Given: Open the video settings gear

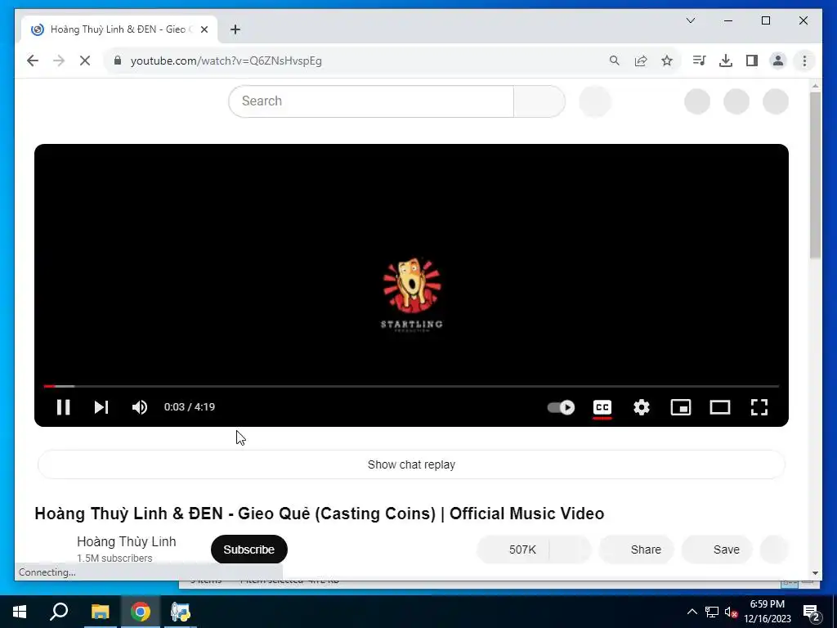Looking at the screenshot, I should 641,407.
